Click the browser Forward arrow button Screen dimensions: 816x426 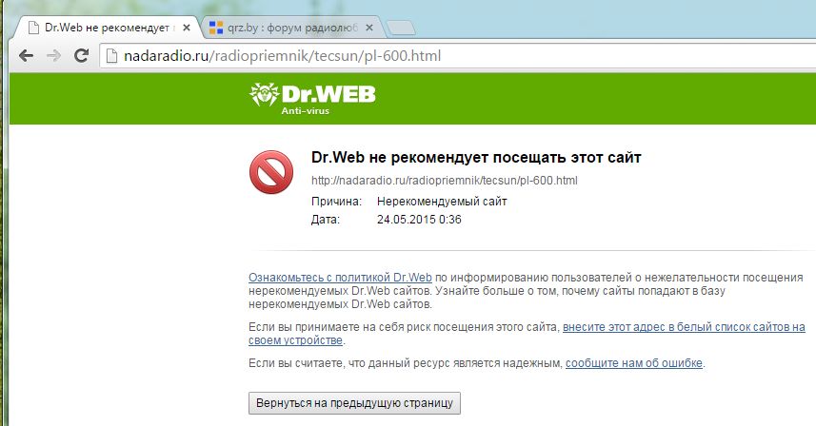52,56
